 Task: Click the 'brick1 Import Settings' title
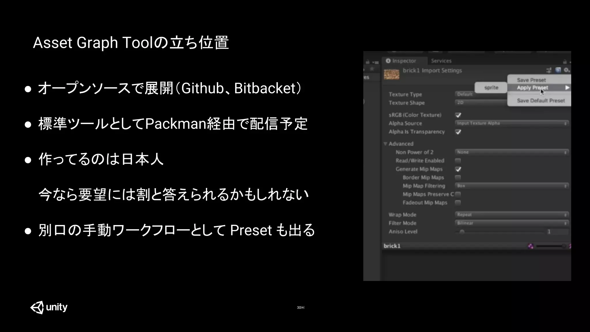click(x=432, y=71)
